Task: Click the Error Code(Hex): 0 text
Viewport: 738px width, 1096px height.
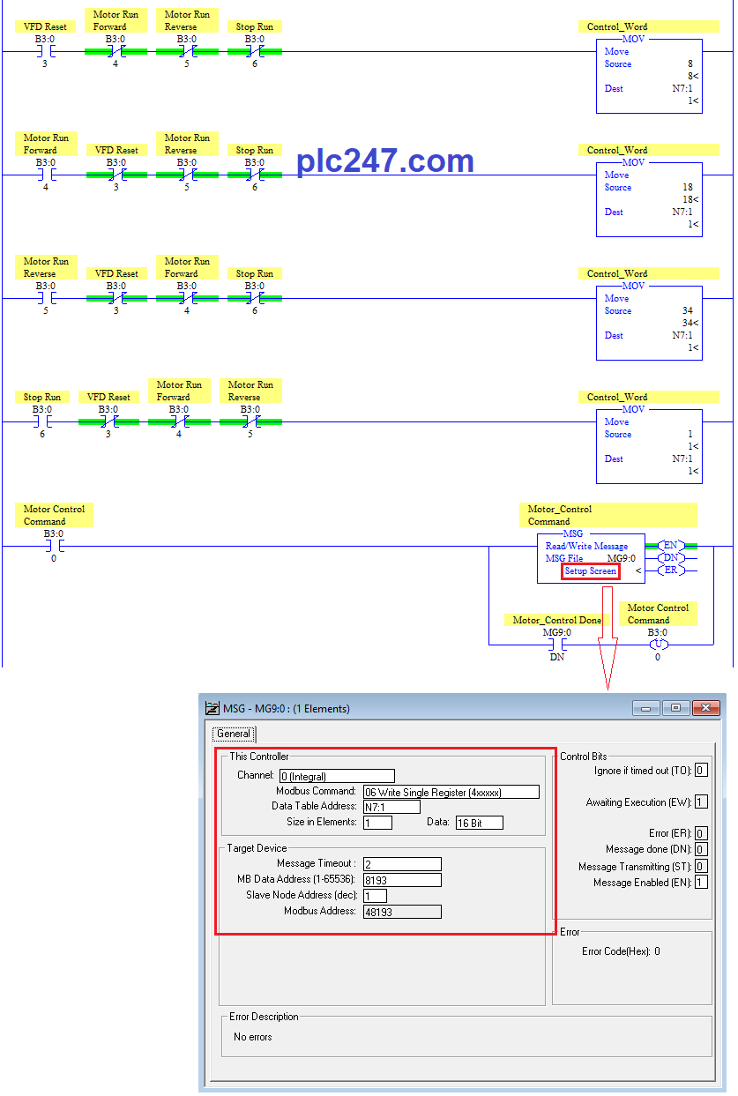Action: [x=621, y=951]
